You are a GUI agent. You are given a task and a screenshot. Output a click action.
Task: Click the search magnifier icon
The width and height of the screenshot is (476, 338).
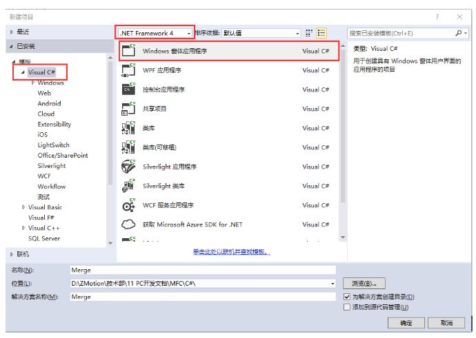(x=458, y=33)
